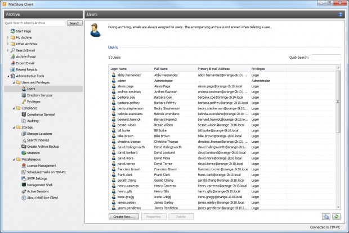Screen dimensions: 349x233
Task: Open the Privileges key icon
Action: pos(24,102)
